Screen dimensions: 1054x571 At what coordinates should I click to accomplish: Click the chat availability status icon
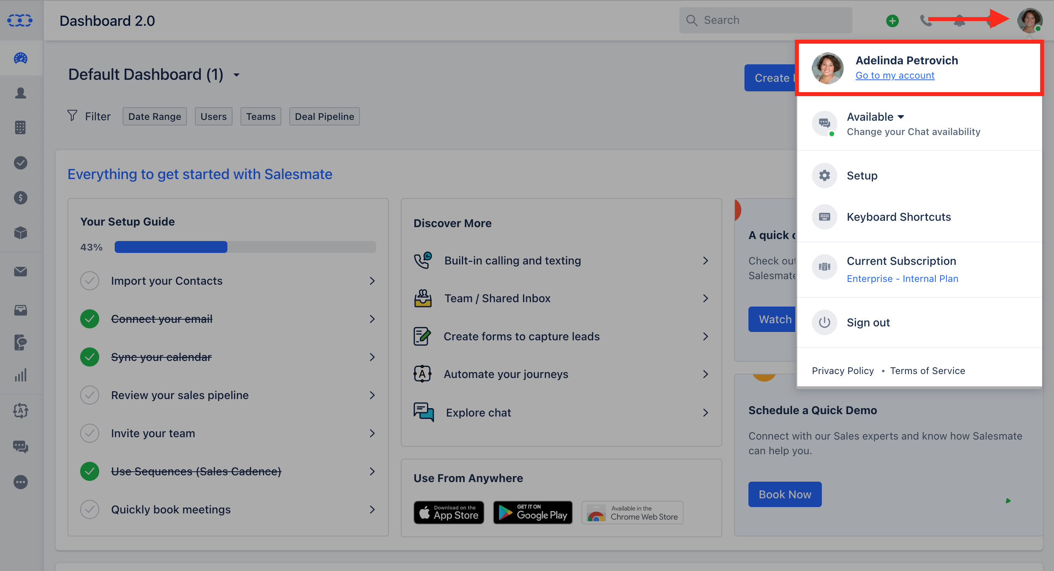(825, 123)
